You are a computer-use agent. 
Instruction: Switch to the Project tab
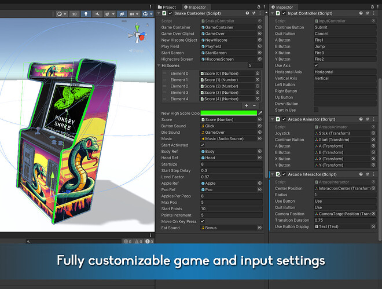[x=167, y=7]
